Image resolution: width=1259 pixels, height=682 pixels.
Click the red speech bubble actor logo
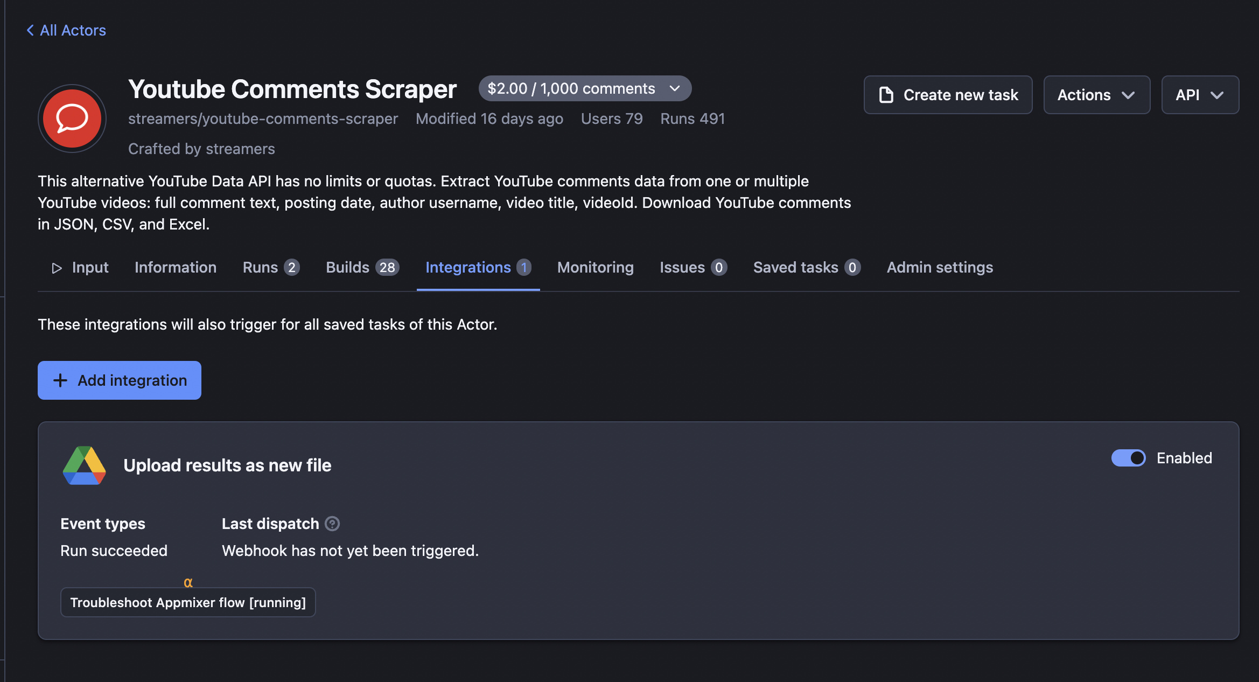click(x=72, y=119)
